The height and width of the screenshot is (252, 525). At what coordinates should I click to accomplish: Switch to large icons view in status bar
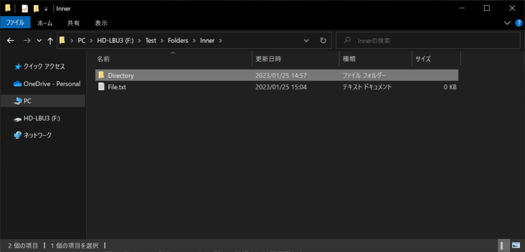(x=516, y=246)
